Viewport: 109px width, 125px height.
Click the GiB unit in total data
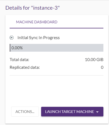(x=100, y=60)
